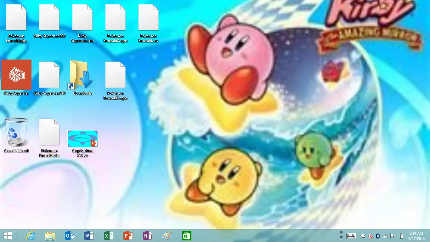Screen dimensions: 430x242
Task: Select the Pokemon Emerald.gba file icon
Action: pyautogui.click(x=16, y=18)
